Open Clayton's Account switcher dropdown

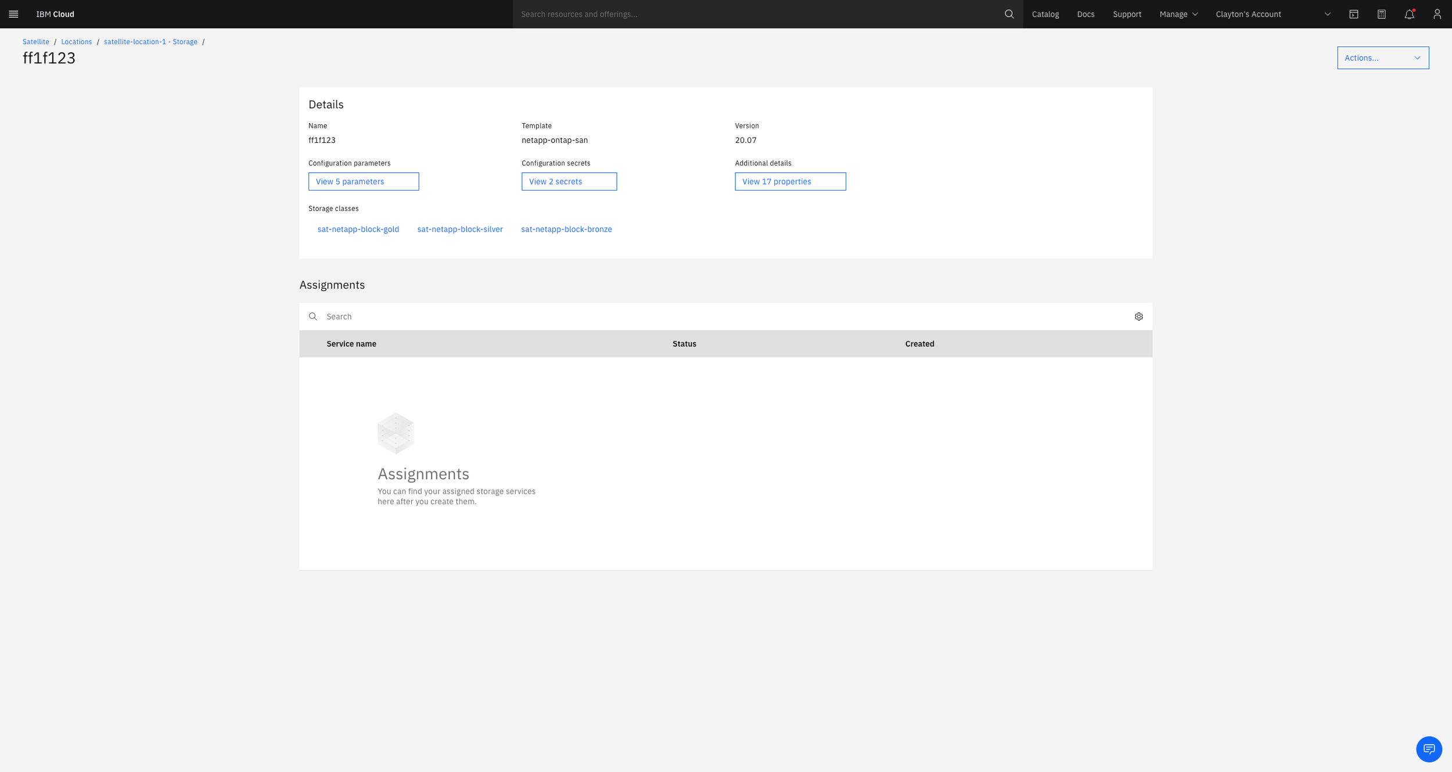(x=1273, y=14)
